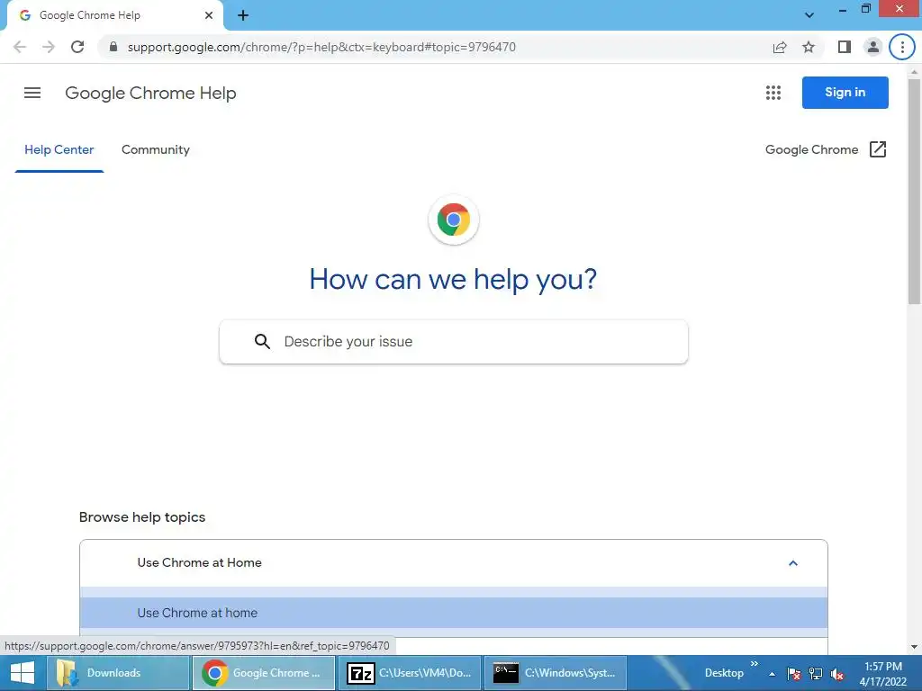Open the Downloads taskbar item
This screenshot has height=691, width=922.
pos(118,673)
